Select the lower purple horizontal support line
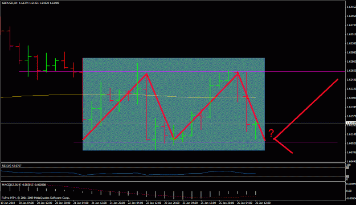356x205 pixels. pyautogui.click(x=206, y=142)
